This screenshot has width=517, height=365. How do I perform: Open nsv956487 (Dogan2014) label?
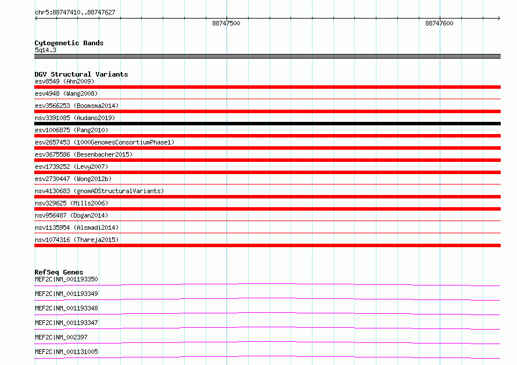pyautogui.click(x=71, y=215)
